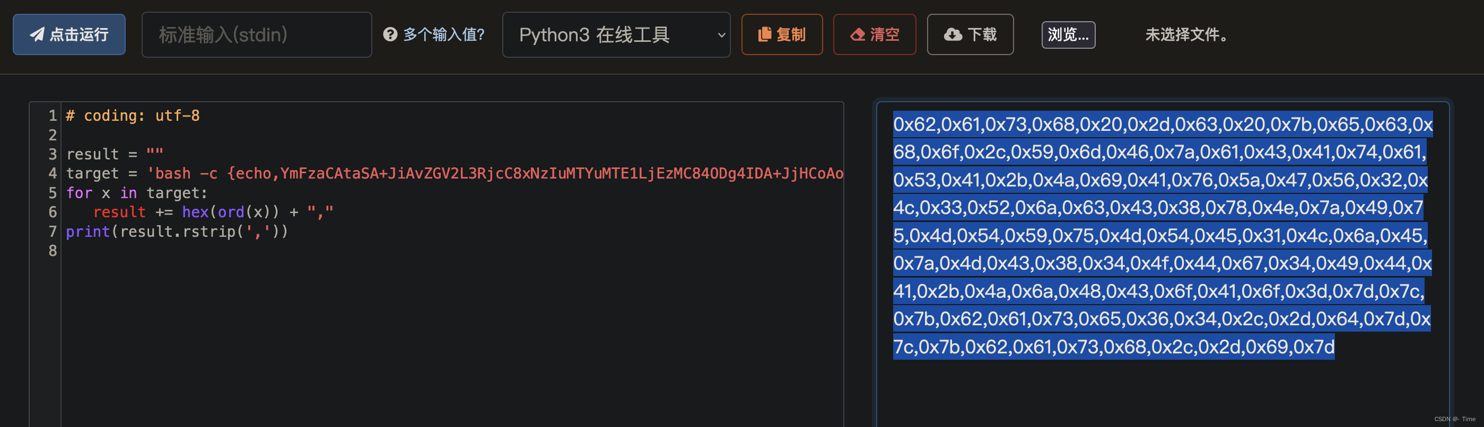Click last output line starting '7c,0x7b,0x62'
Image resolution: width=1484 pixels, height=427 pixels.
point(1114,346)
